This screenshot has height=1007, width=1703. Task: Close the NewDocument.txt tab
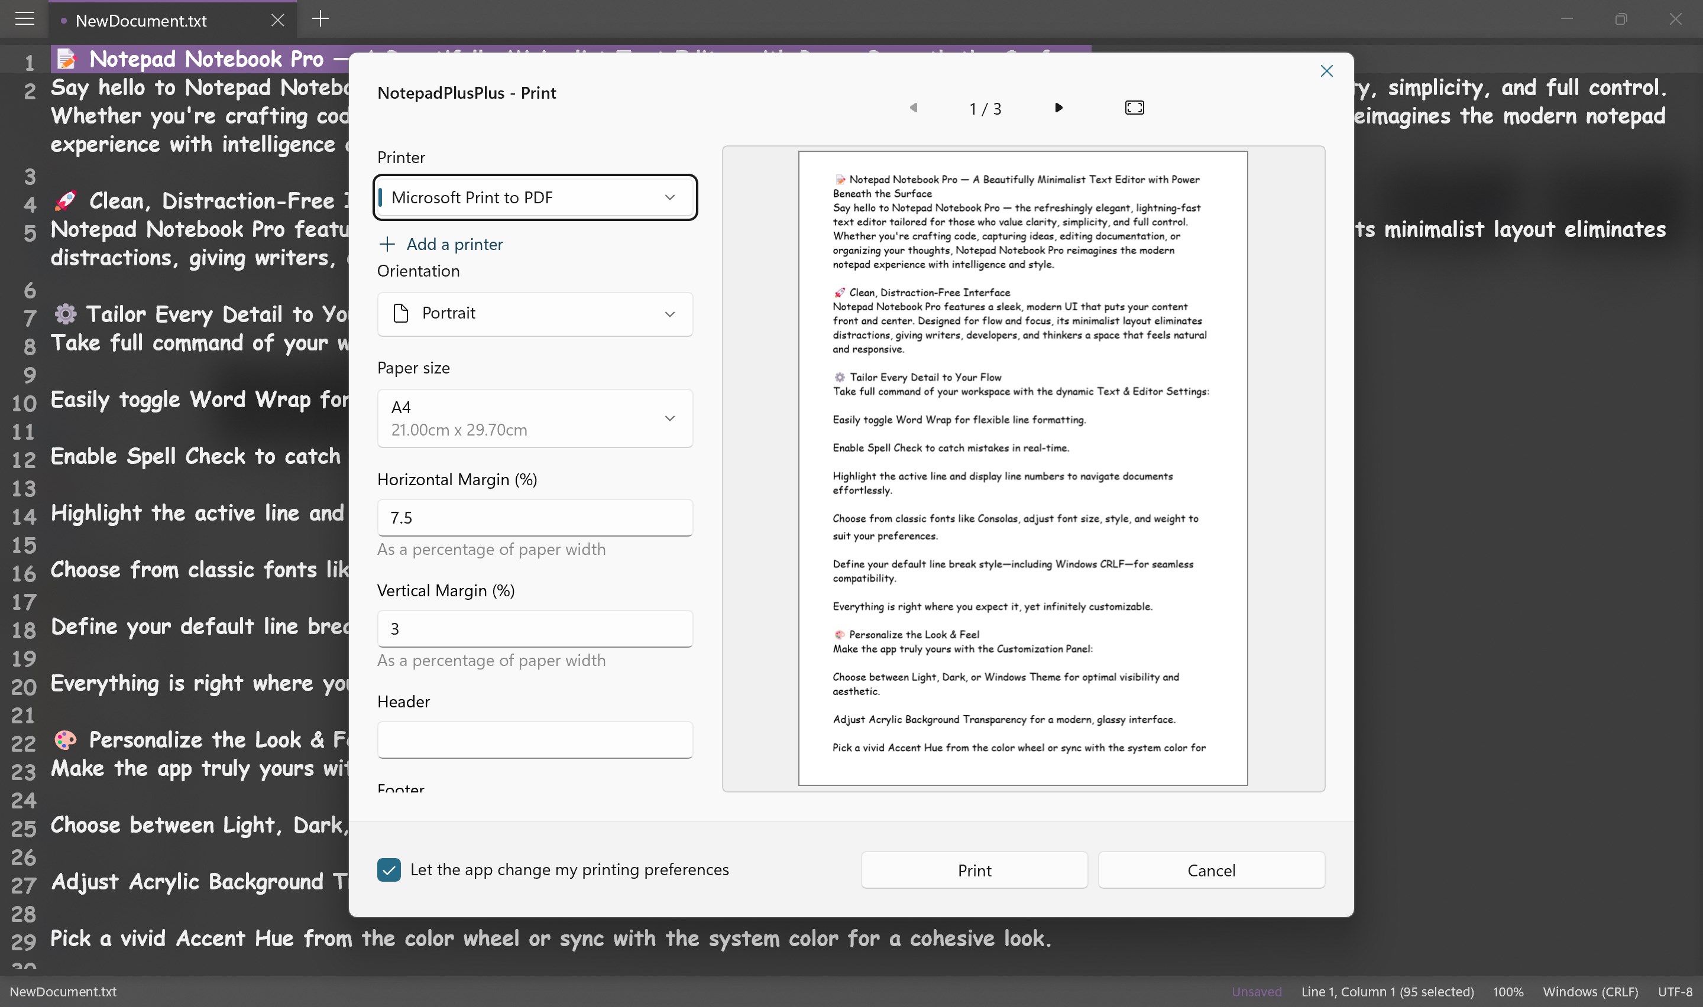coord(277,20)
